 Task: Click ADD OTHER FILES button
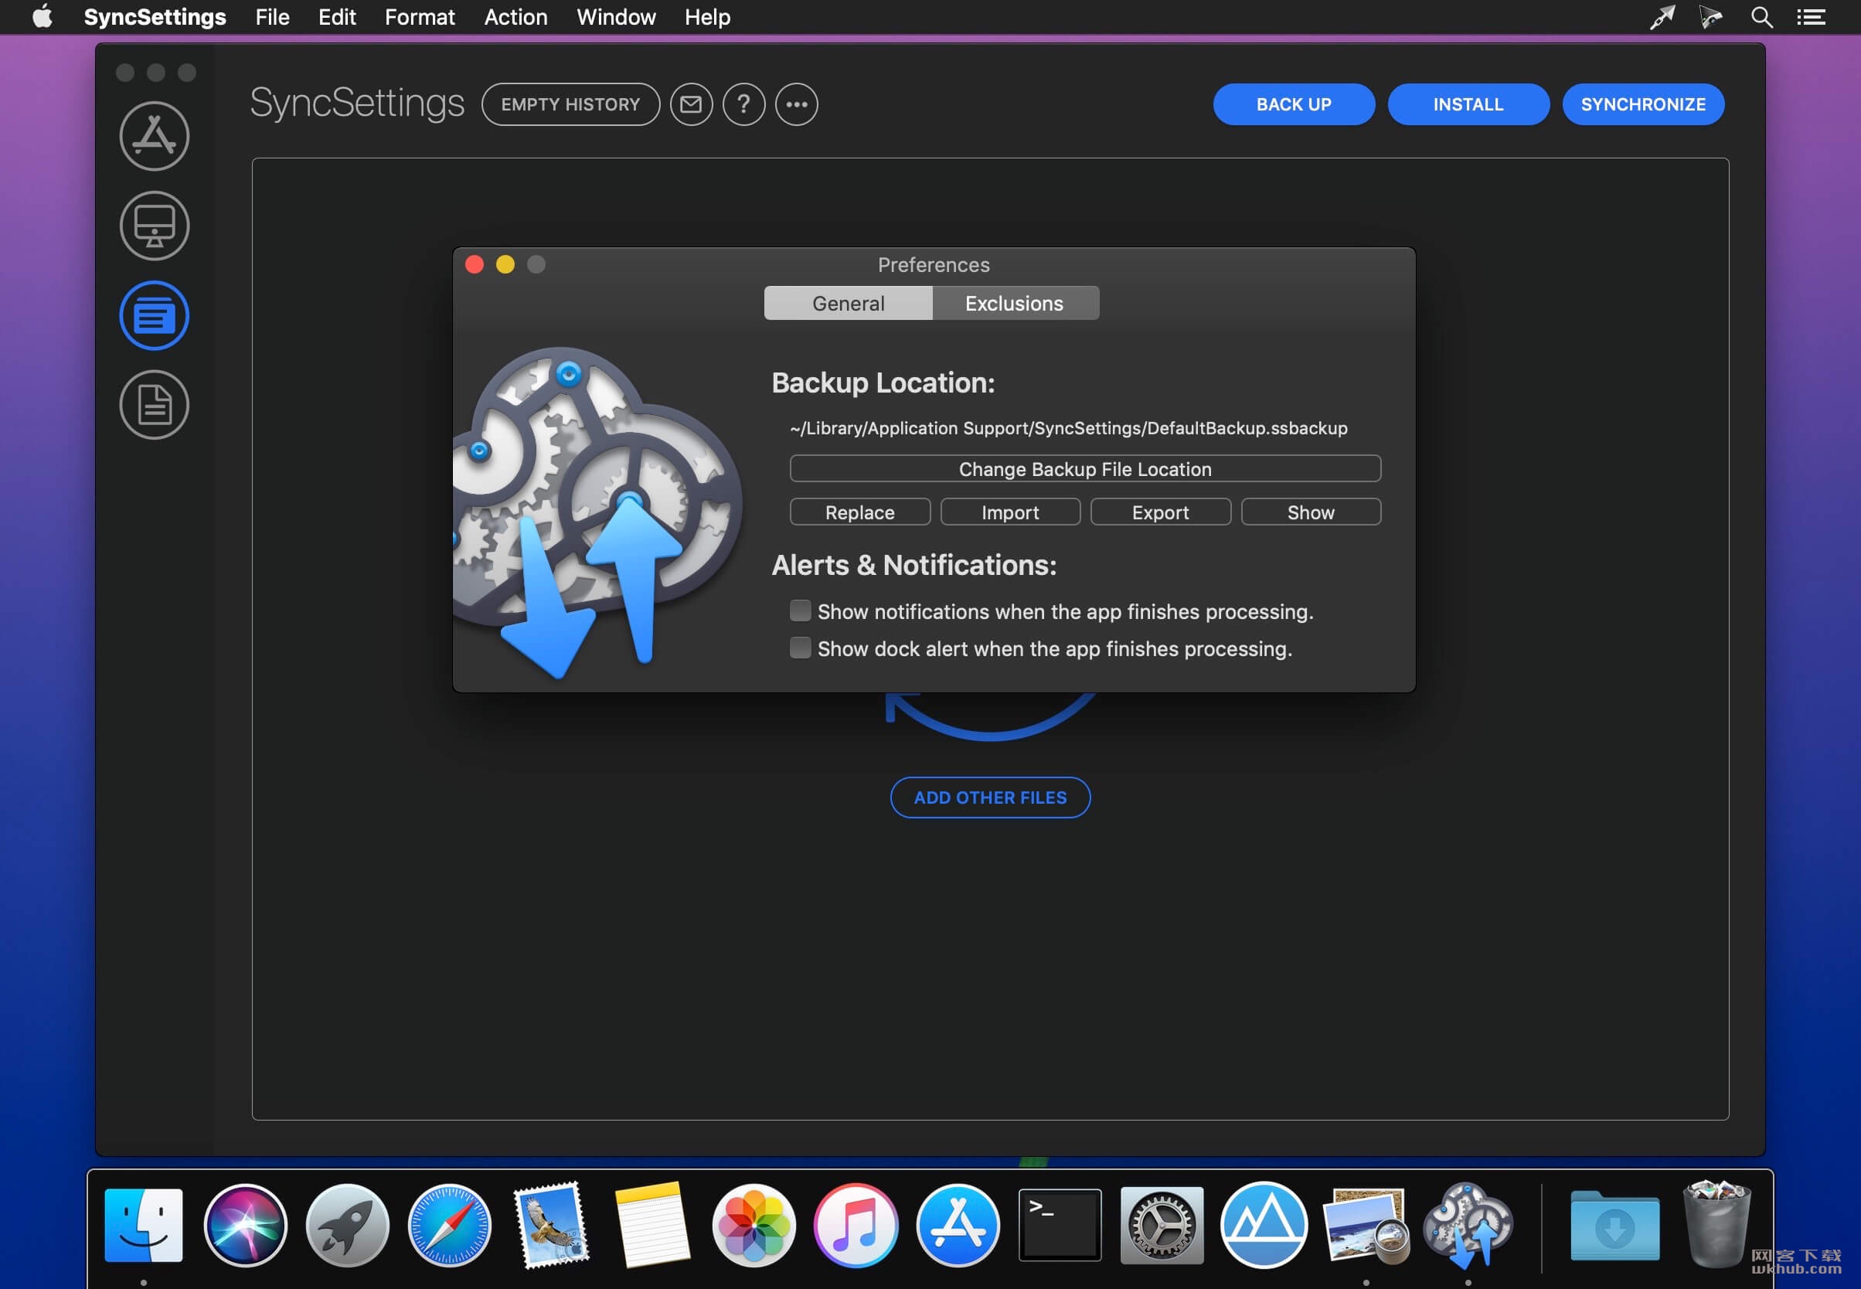pos(989,798)
